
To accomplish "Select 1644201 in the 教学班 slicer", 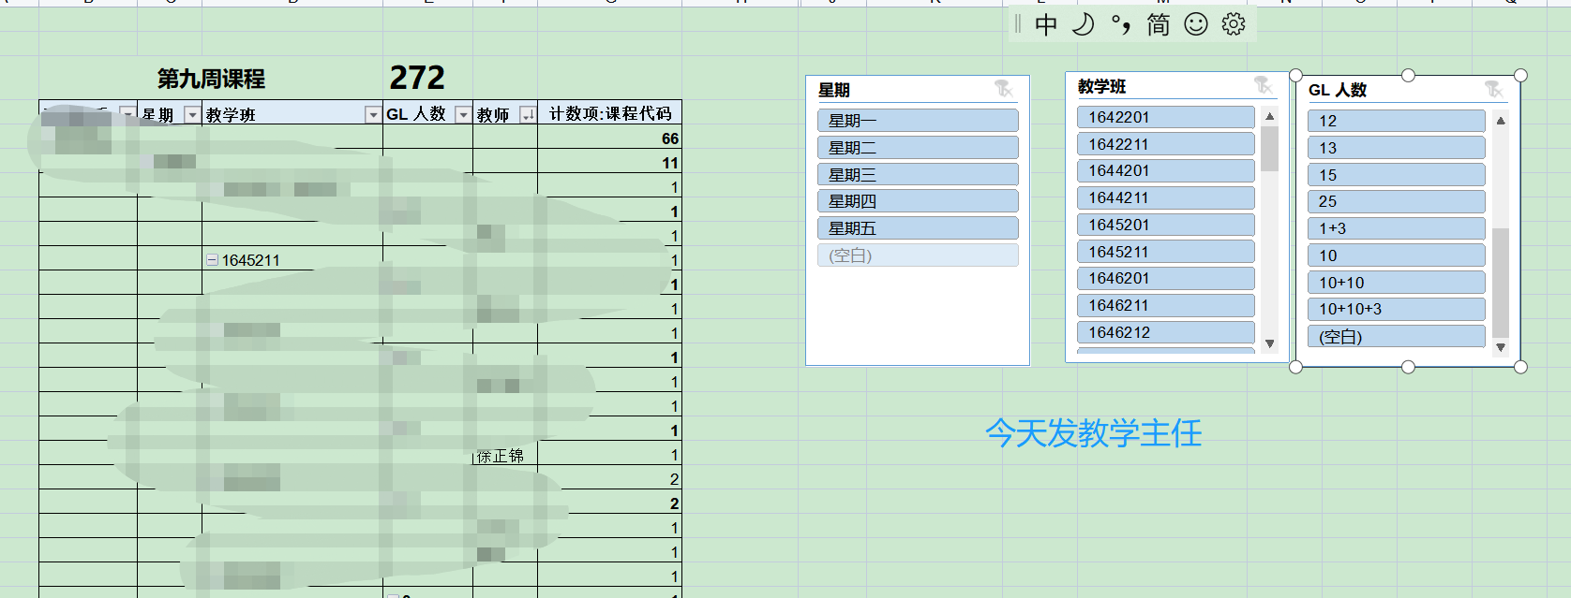I will point(1164,171).
